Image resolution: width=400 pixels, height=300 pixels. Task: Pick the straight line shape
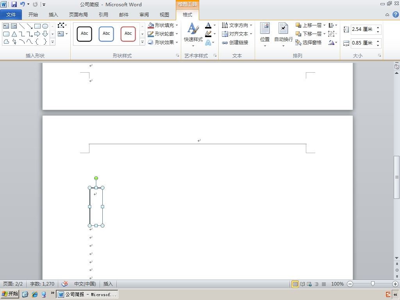tap(22, 26)
